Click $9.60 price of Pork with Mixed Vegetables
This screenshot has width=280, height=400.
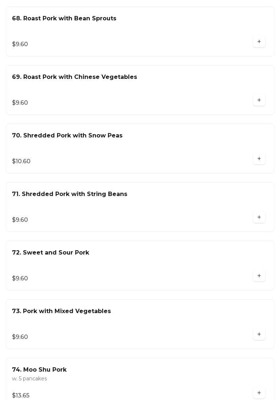click(x=20, y=337)
